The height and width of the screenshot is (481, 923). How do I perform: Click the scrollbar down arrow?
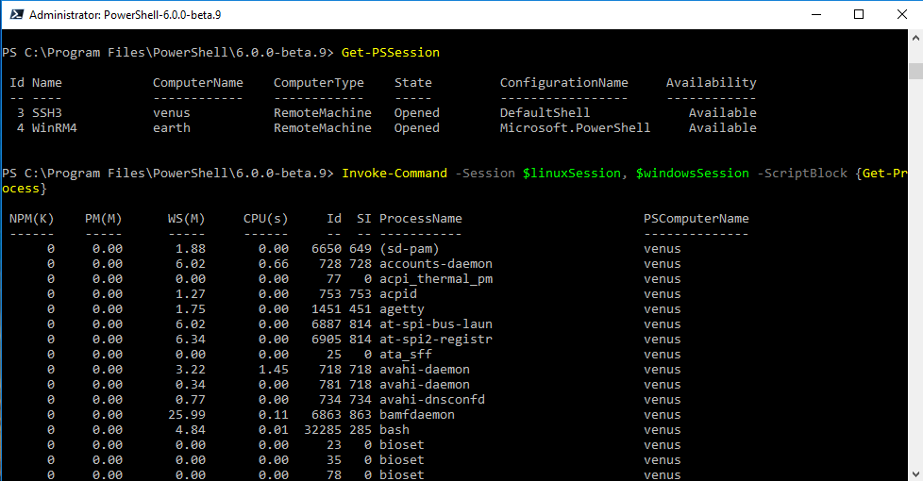[915, 473]
